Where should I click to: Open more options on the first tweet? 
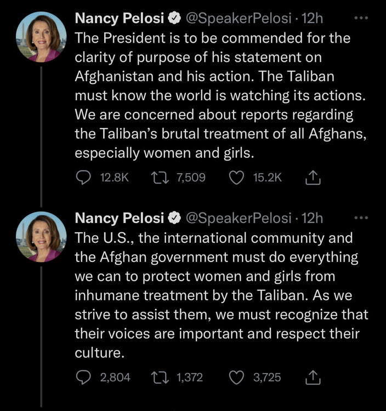point(360,18)
